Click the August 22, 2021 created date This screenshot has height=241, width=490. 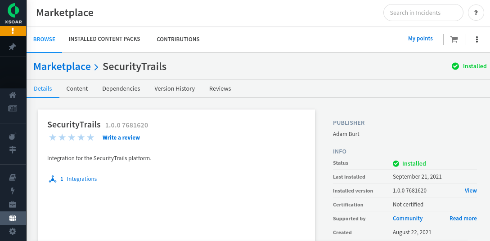click(x=412, y=232)
